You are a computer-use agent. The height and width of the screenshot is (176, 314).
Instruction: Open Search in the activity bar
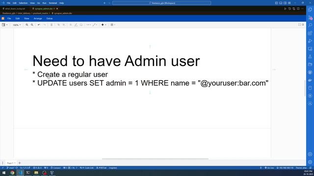[x=310, y=25]
